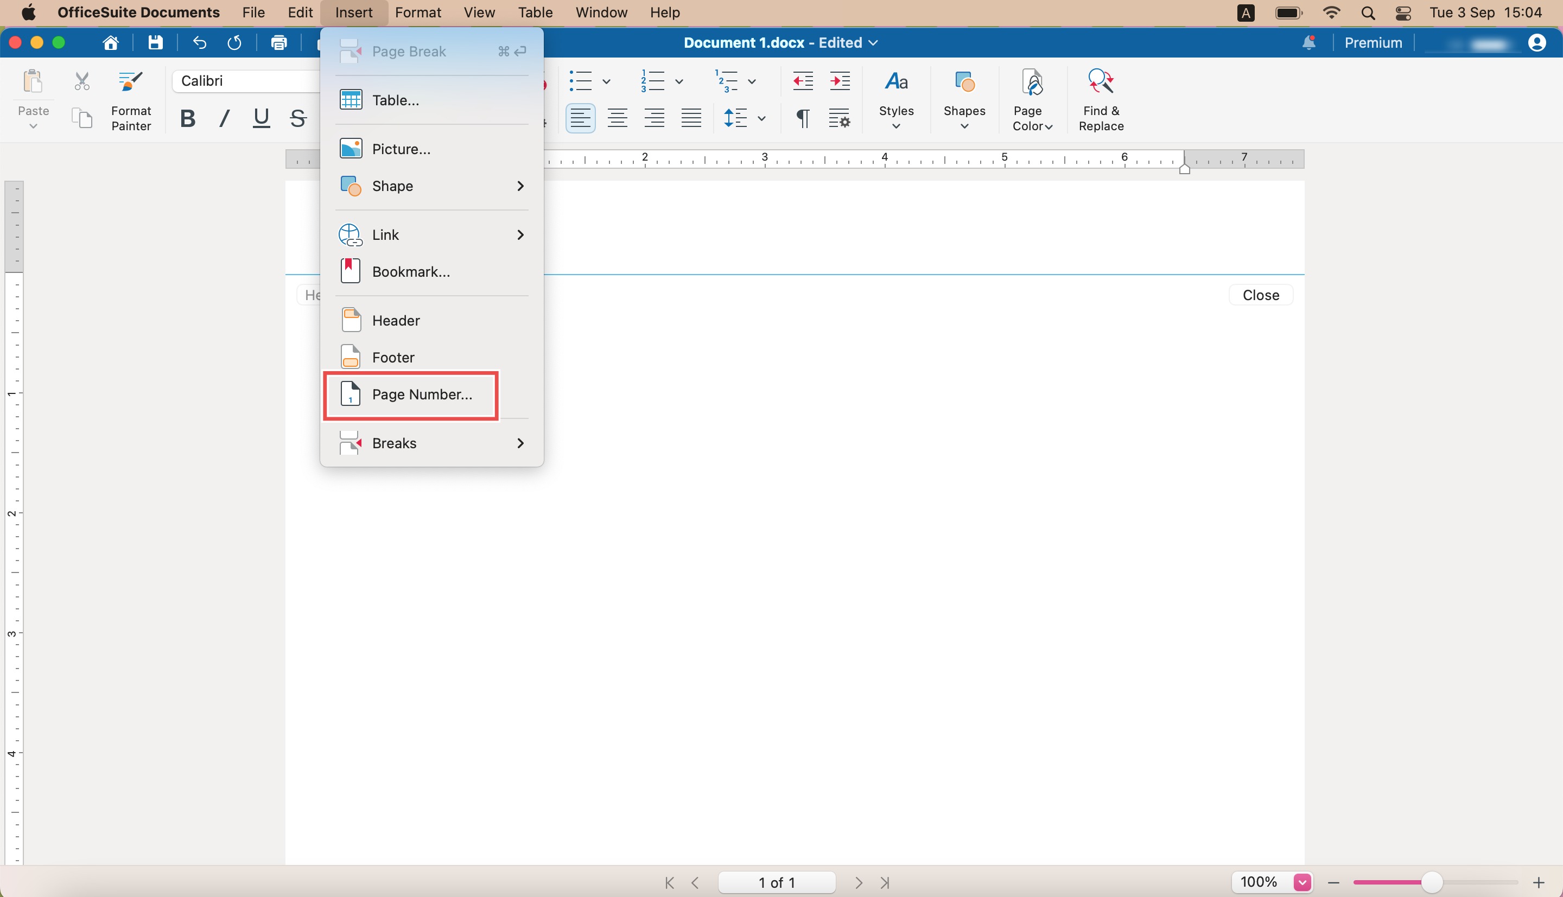Open the notifications bell

[1308, 42]
